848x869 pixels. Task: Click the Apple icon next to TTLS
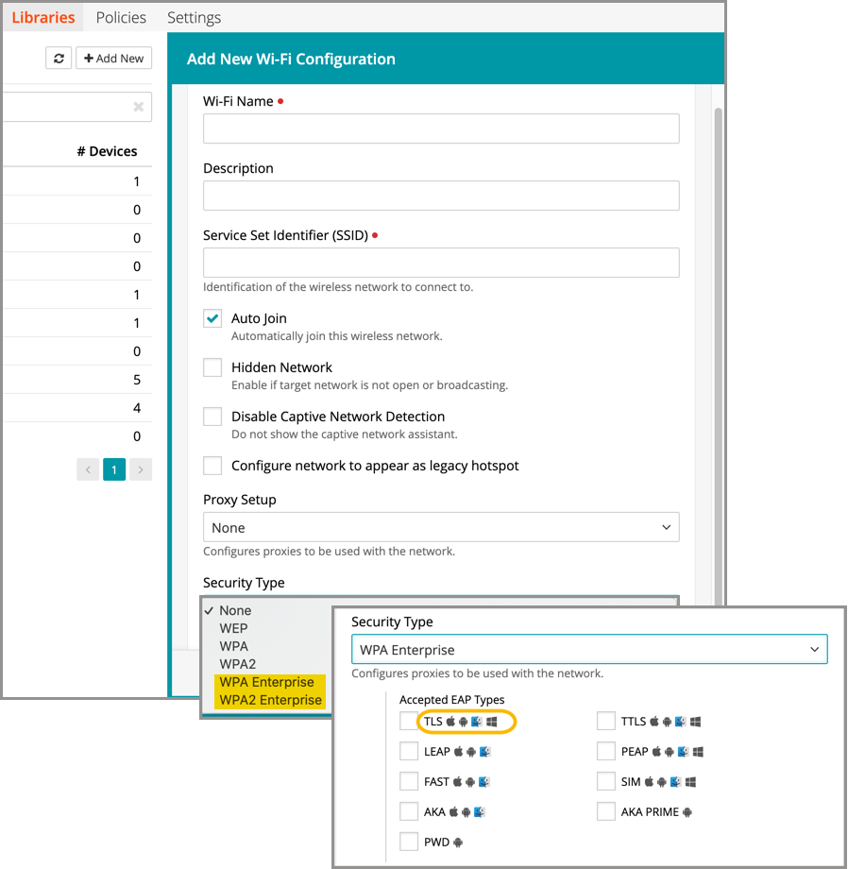654,722
